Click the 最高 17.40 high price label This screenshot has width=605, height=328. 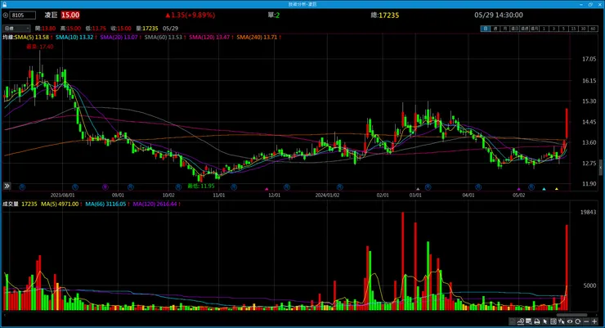pyautogui.click(x=40, y=47)
